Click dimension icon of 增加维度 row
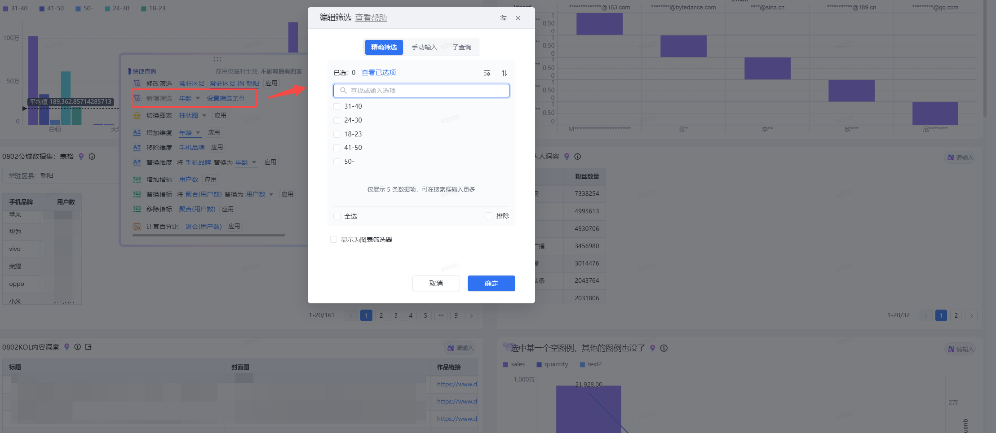This screenshot has width=996, height=433. point(137,132)
